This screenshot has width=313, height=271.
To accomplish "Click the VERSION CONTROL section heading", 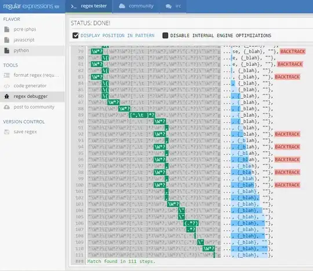I will 24,122.
